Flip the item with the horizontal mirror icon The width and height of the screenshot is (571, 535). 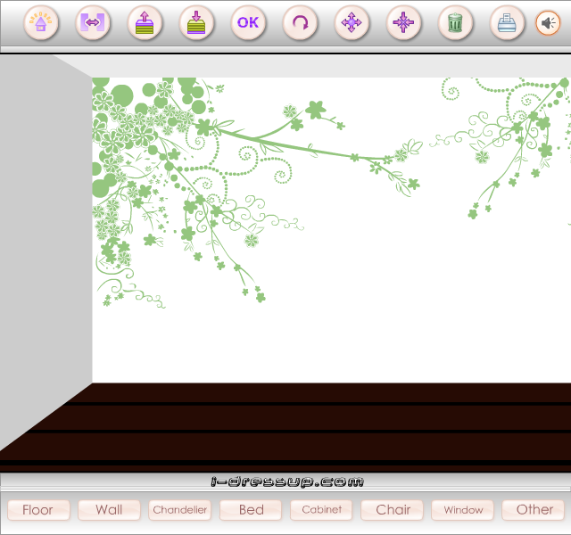pos(93,22)
